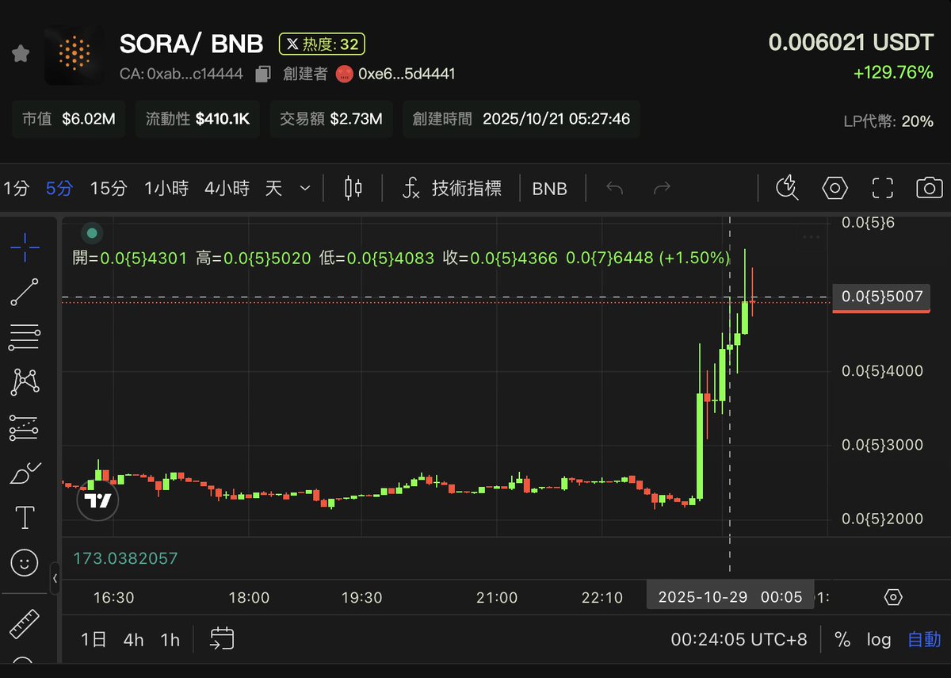Select the ruler measure tool

pos(25,625)
